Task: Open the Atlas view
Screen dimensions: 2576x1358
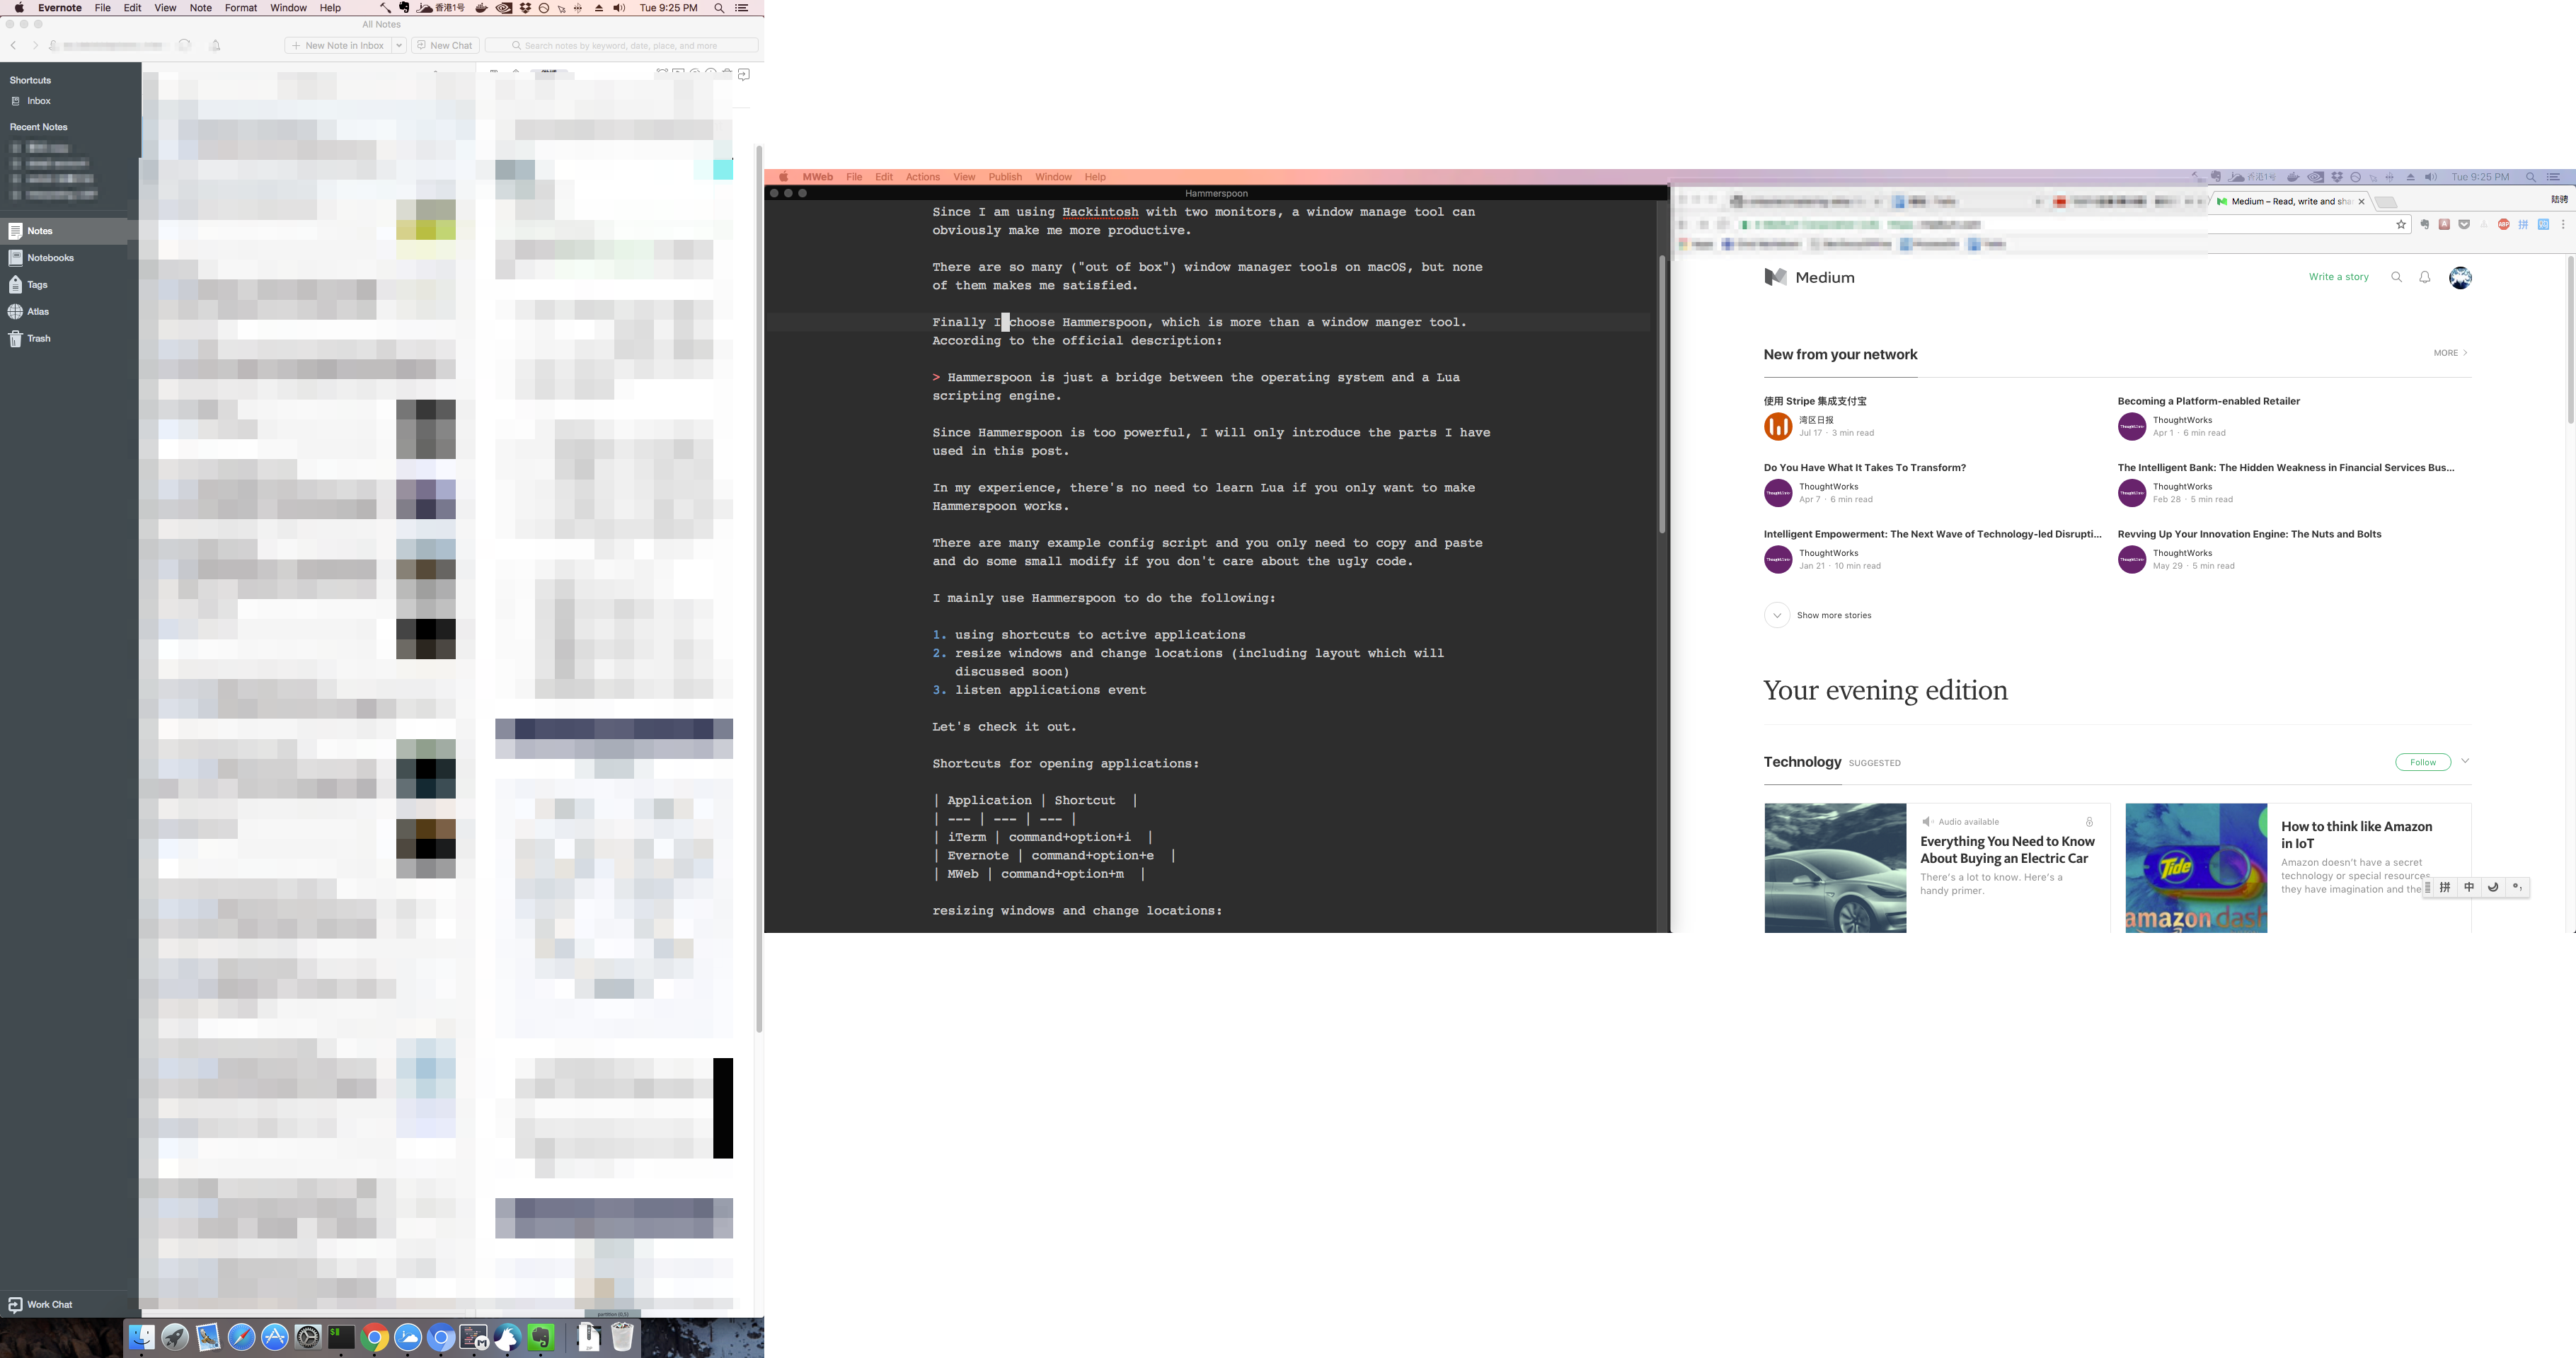Action: [x=37, y=312]
